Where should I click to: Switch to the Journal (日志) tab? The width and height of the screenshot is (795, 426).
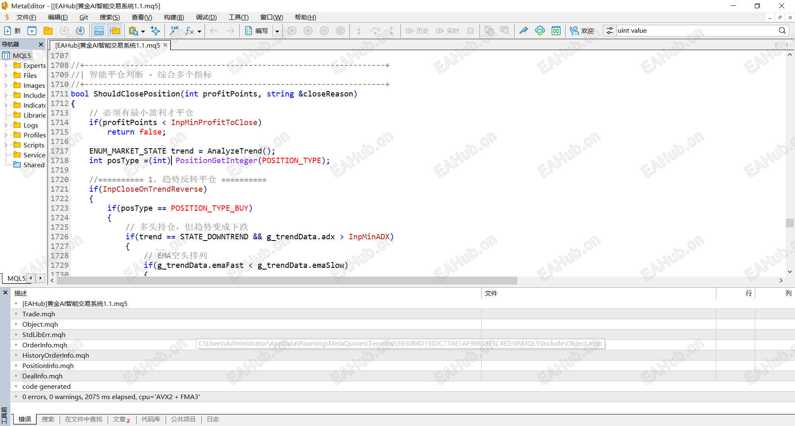coord(213,419)
